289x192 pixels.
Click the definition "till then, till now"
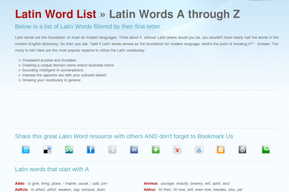click(200, 190)
